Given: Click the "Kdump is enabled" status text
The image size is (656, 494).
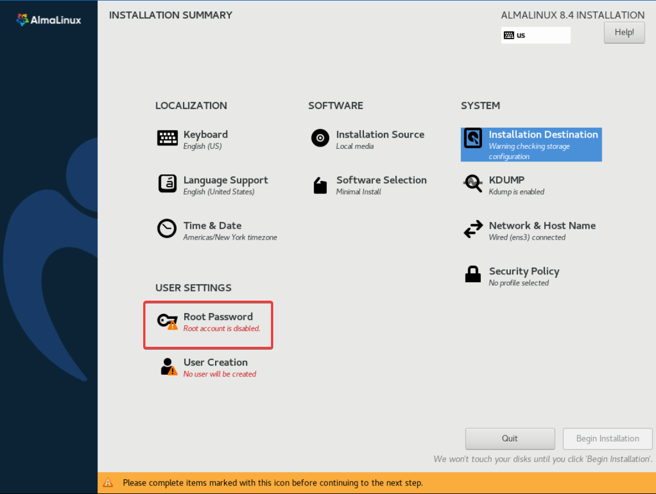Looking at the screenshot, I should click(517, 192).
